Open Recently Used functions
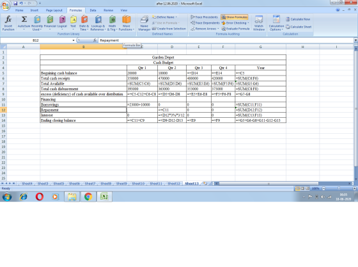 pyautogui.click(x=37, y=23)
